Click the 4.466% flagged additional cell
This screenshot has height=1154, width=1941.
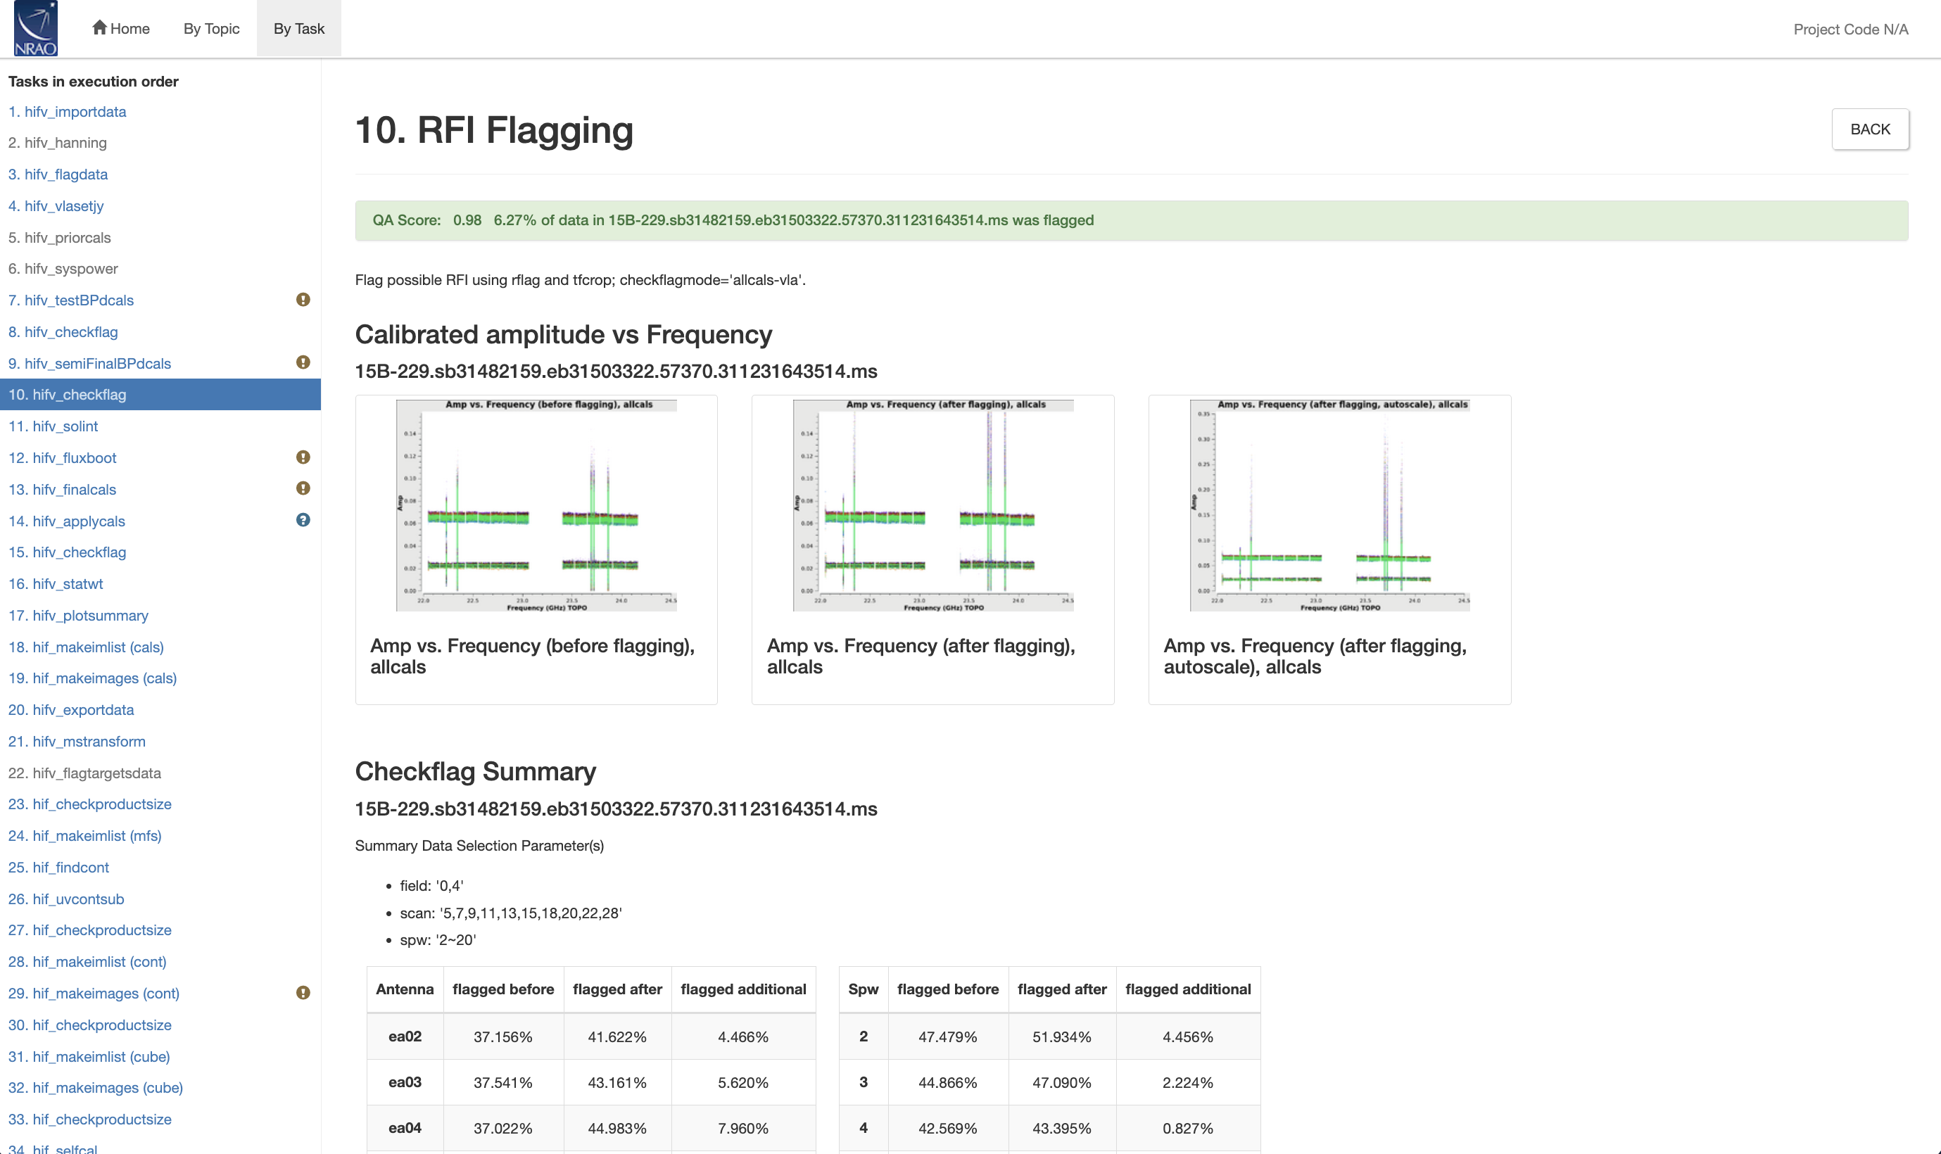point(742,1037)
